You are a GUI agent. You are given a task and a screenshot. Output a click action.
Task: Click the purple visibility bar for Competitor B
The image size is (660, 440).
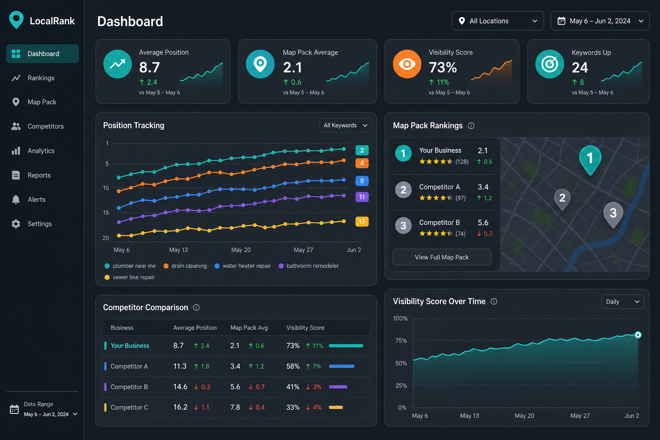[338, 387]
